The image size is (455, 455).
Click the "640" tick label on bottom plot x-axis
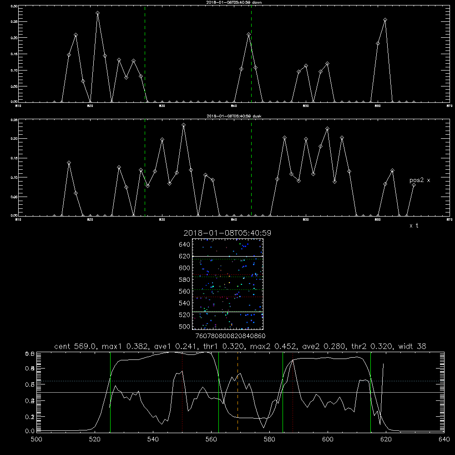[444, 440]
